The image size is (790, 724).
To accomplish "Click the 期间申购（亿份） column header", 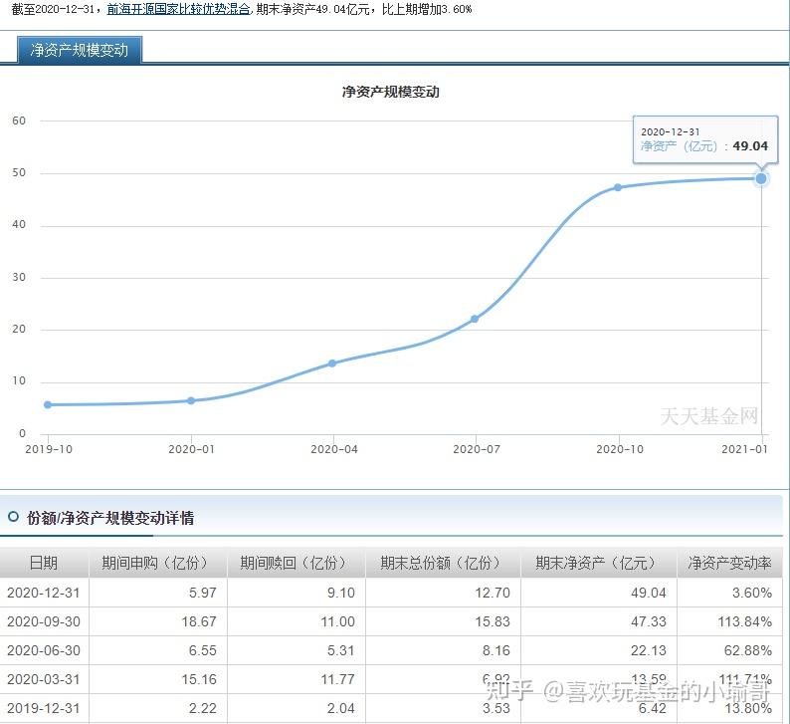I will tap(157, 563).
